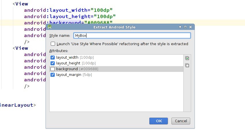Screen dimensions: 245x132
Task: Enable the 'Use Style Where Possible' launch checkbox
Action: click(53, 44)
